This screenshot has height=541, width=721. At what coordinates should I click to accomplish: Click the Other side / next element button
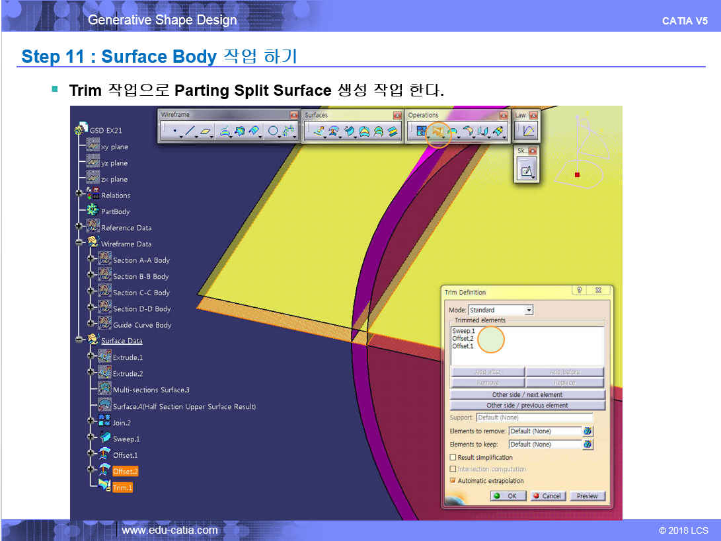pyautogui.click(x=527, y=395)
